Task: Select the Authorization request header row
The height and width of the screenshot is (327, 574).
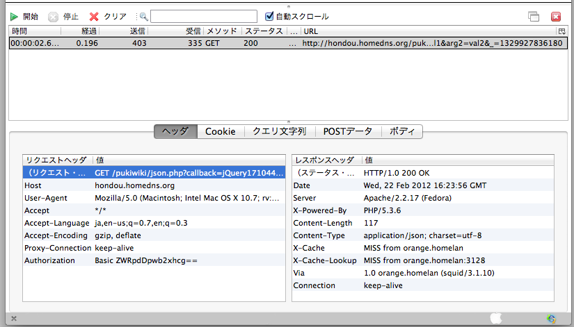Action: 154,260
